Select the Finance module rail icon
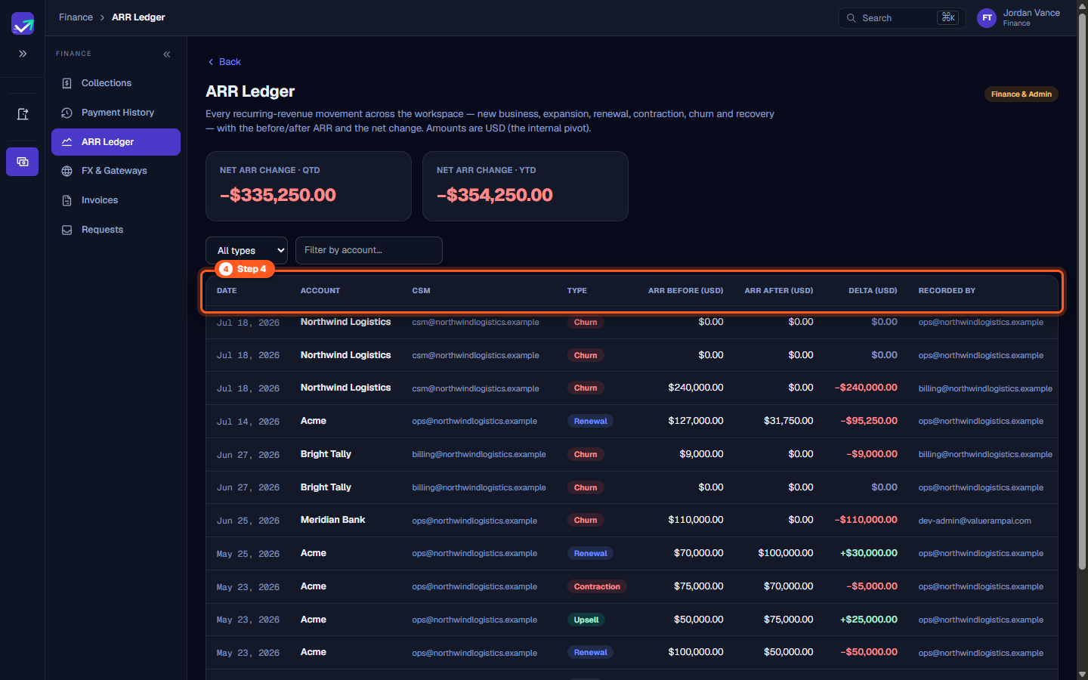The width and height of the screenshot is (1088, 680). pyautogui.click(x=23, y=162)
